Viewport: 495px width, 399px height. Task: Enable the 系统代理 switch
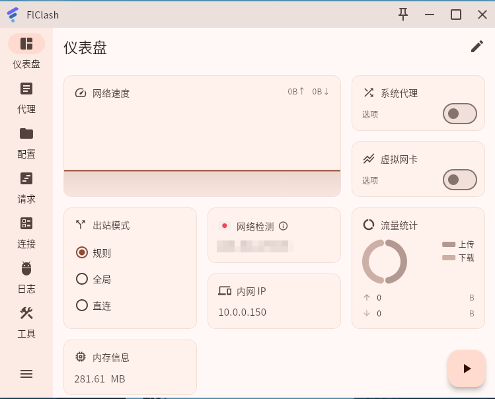point(460,114)
